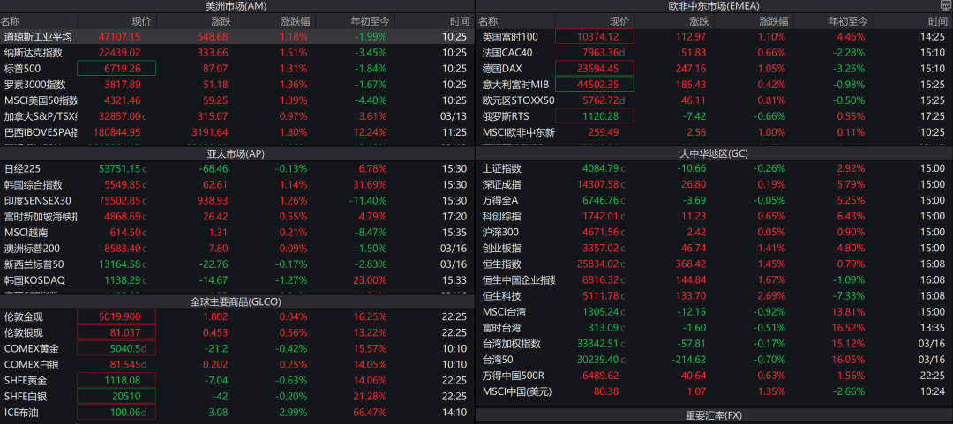Sort by 年初至今 column in EMEA panel

pyautogui.click(x=848, y=21)
